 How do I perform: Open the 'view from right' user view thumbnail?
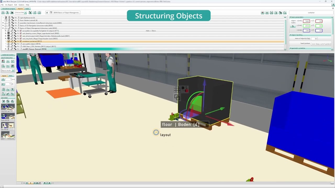pyautogui.click(x=8, y=108)
